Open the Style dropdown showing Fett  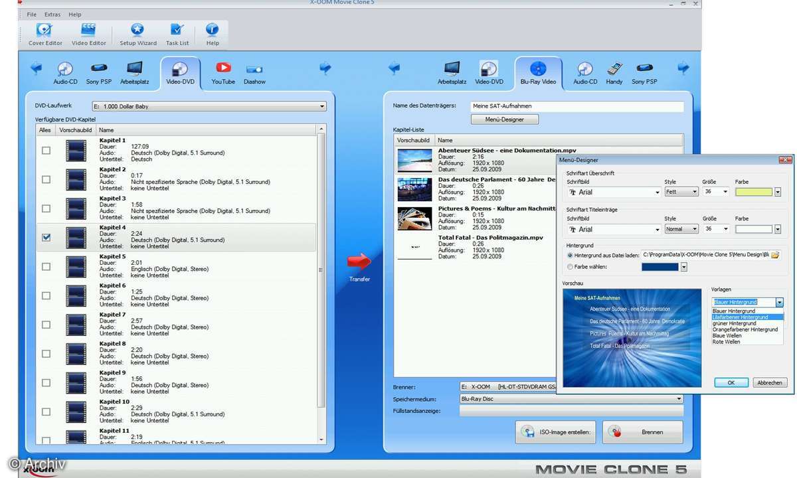point(681,192)
